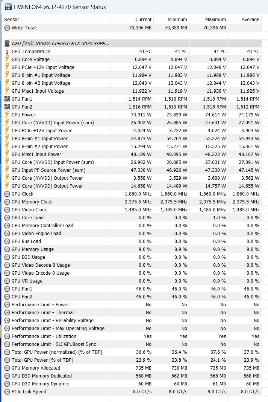Click the 8.9 % minimum GPU Memory Usage value

(181, 249)
